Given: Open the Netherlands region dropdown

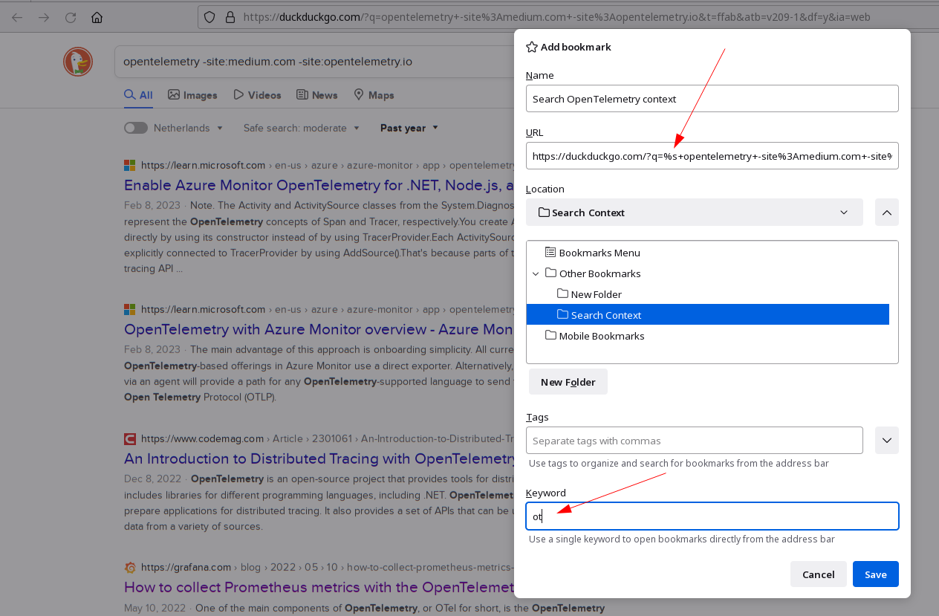Looking at the screenshot, I should (189, 128).
